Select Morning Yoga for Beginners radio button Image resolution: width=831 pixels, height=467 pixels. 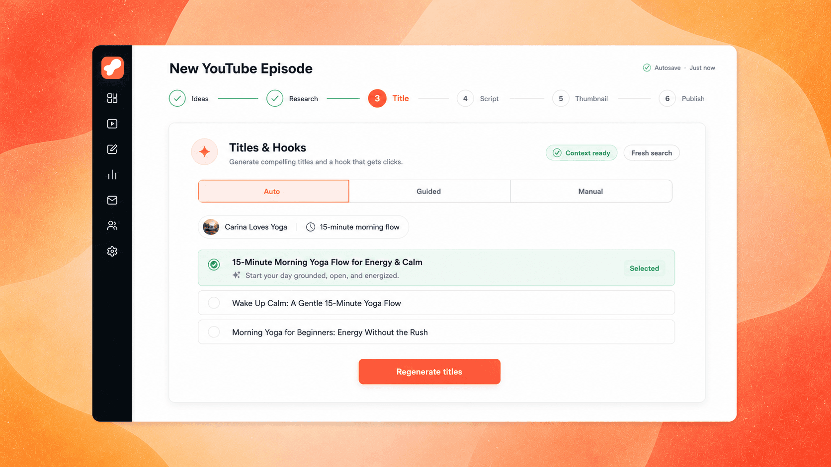[x=214, y=332]
